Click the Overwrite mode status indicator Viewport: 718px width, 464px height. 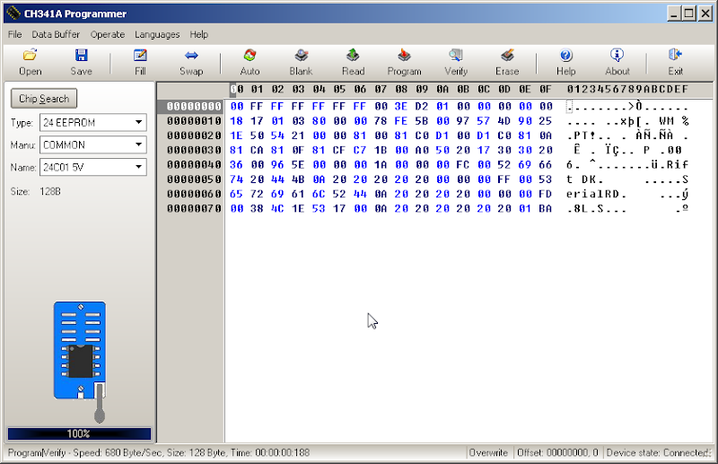[x=488, y=452]
